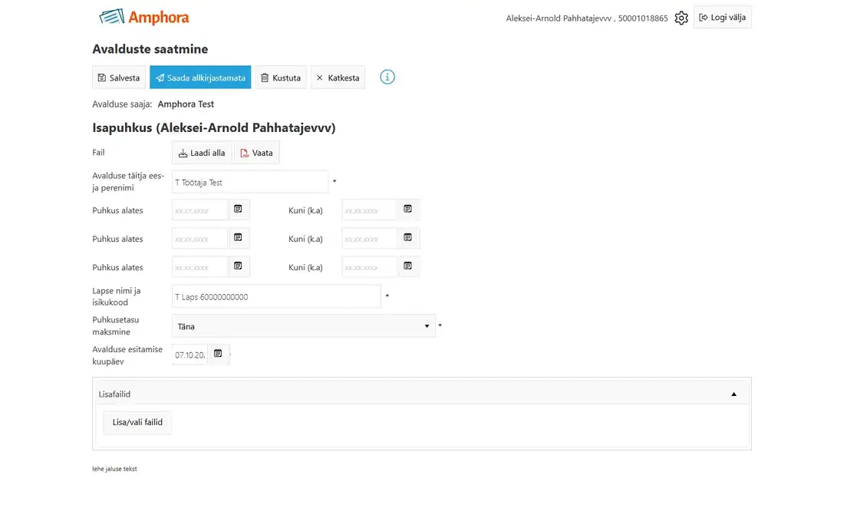Focus the Lapse nimi ja isikukood field
Image resolution: width=844 pixels, height=528 pixels.
point(276,296)
